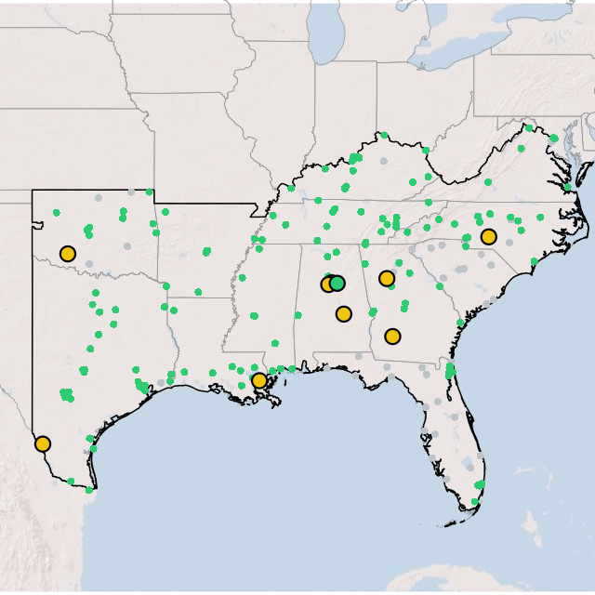Select the gray dot in northern Kentucky
The image size is (595, 595).
384,161
